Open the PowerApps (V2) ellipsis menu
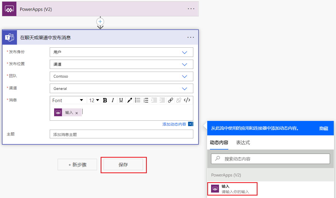Image resolution: width=336 pixels, height=198 pixels. pyautogui.click(x=191, y=9)
